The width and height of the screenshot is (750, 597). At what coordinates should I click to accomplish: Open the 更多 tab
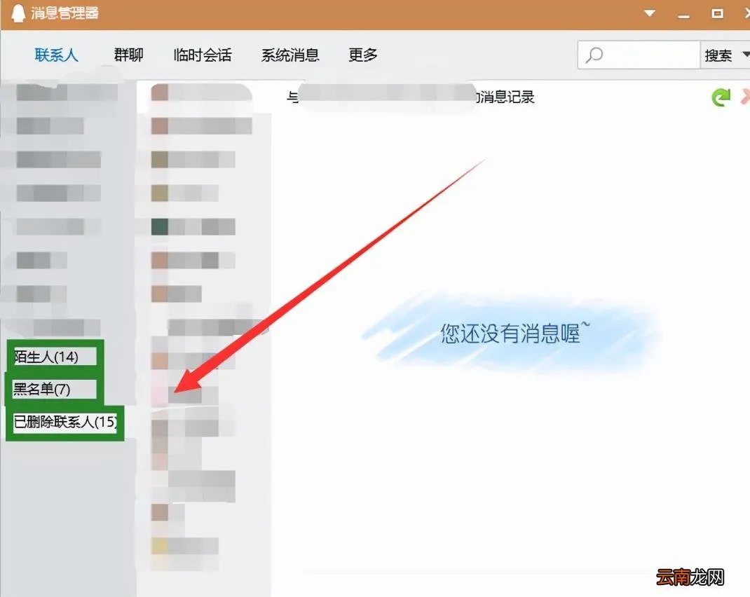[x=363, y=55]
